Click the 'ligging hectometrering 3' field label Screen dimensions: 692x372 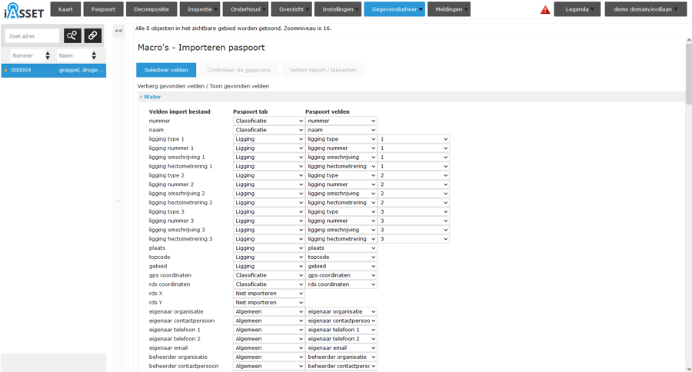pyautogui.click(x=181, y=239)
